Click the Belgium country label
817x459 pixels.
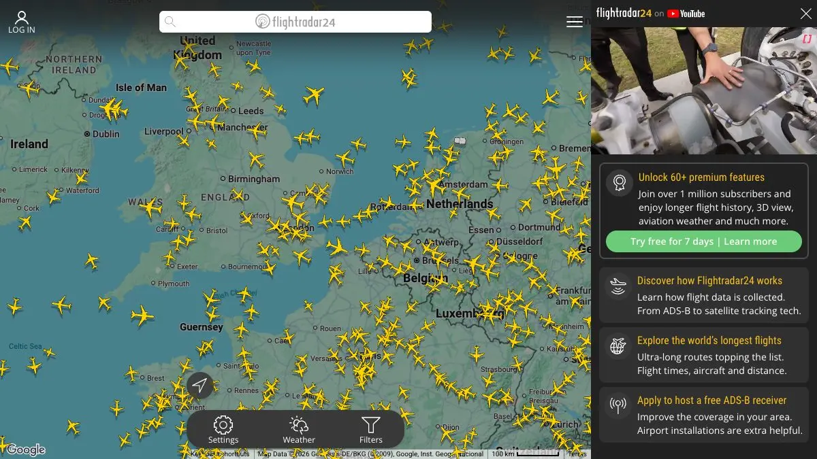click(426, 278)
